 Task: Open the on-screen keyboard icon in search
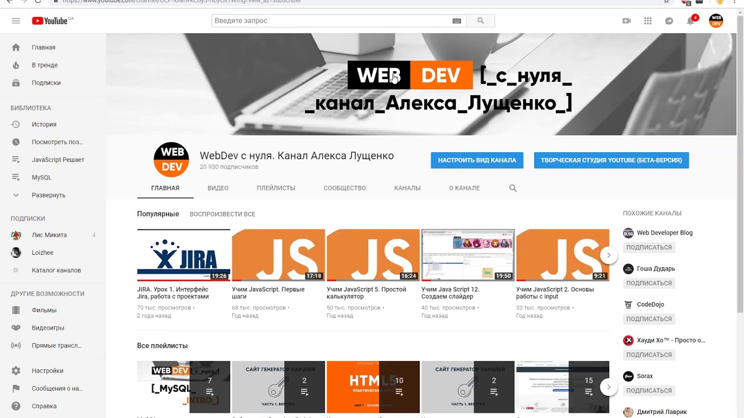457,21
